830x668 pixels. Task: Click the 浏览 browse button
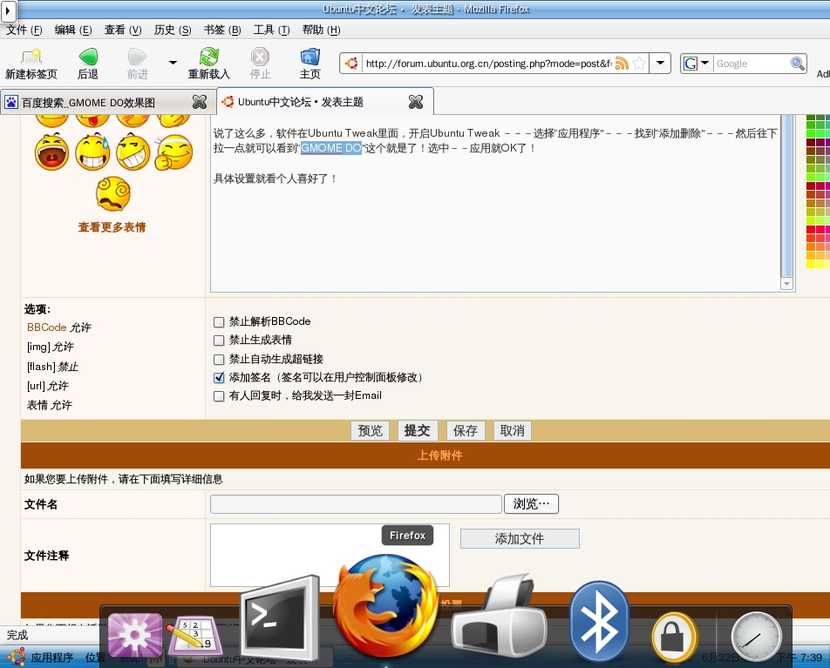pos(532,504)
